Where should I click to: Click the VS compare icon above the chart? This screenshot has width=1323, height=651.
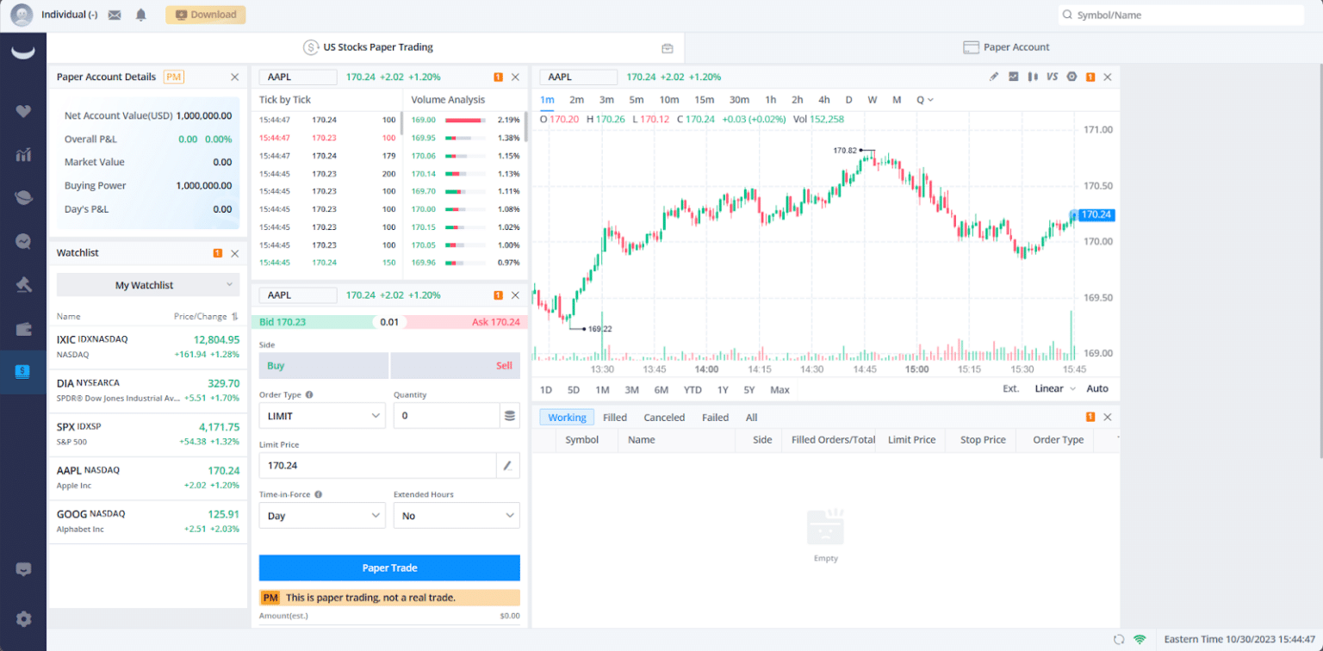click(1052, 77)
